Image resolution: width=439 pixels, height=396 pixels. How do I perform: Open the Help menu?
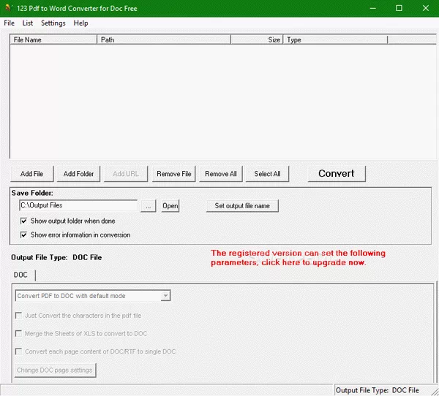pos(80,23)
